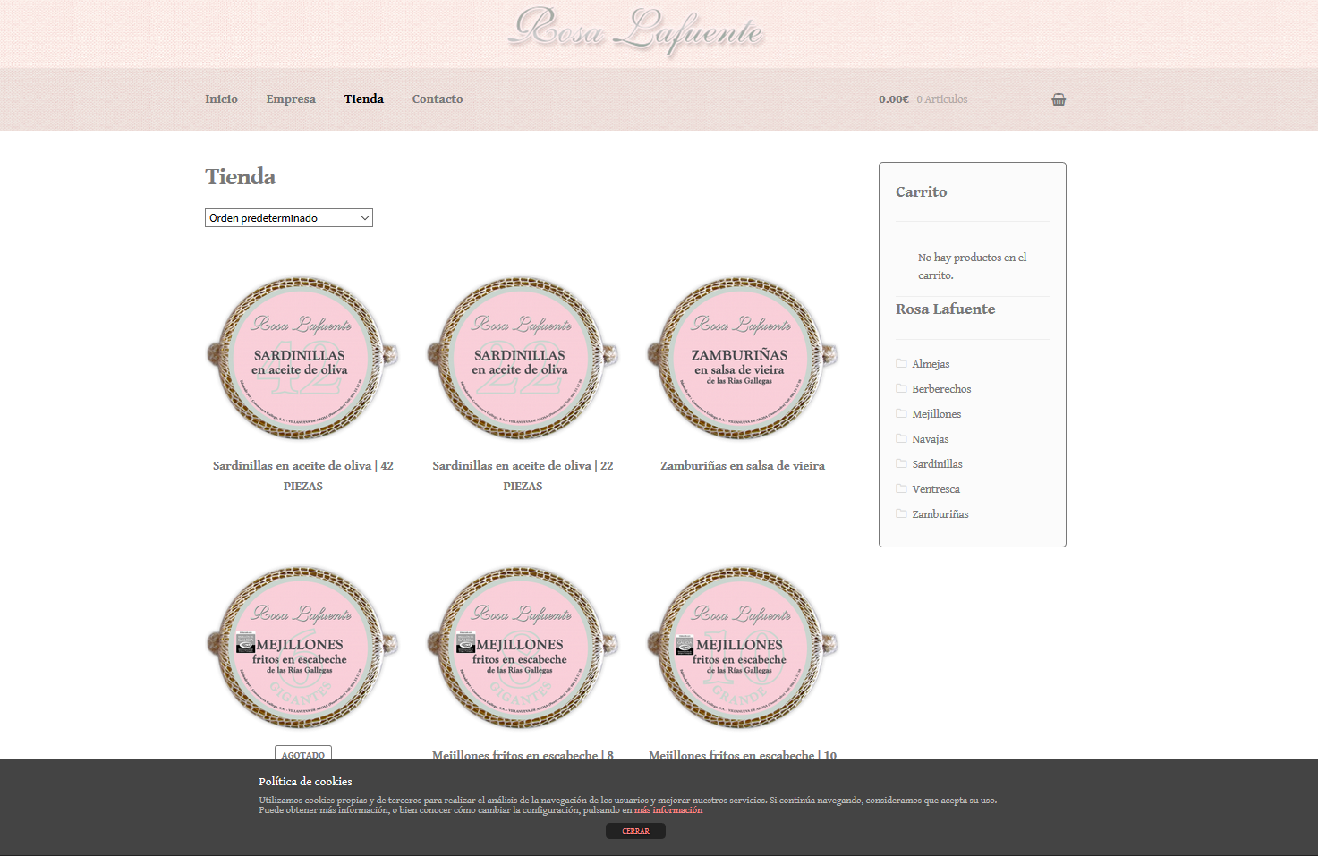Screen dimensions: 1318x856
Task: Click the folder icon beside Berberechos
Action: pos(901,388)
